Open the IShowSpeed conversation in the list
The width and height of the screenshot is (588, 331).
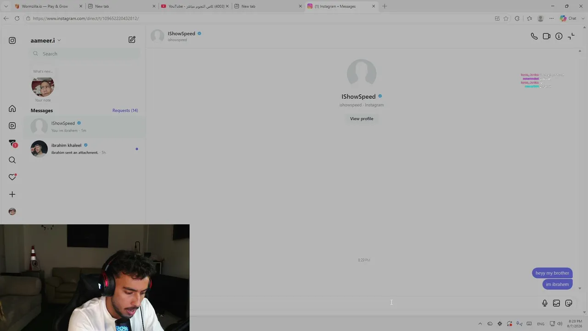pos(85,126)
